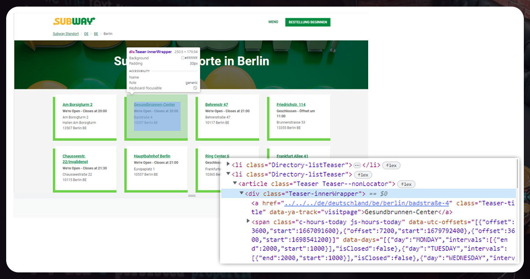Click the Subway logo

[x=74, y=21]
